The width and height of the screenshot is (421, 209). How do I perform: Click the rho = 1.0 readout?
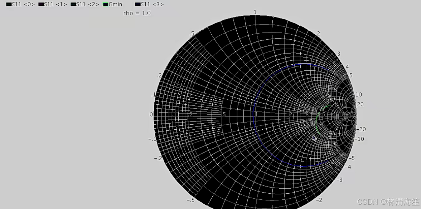point(137,13)
